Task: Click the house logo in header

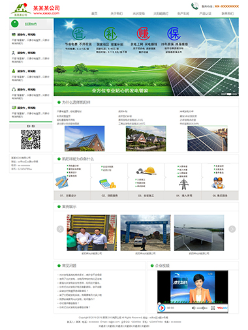Action: click(21, 10)
